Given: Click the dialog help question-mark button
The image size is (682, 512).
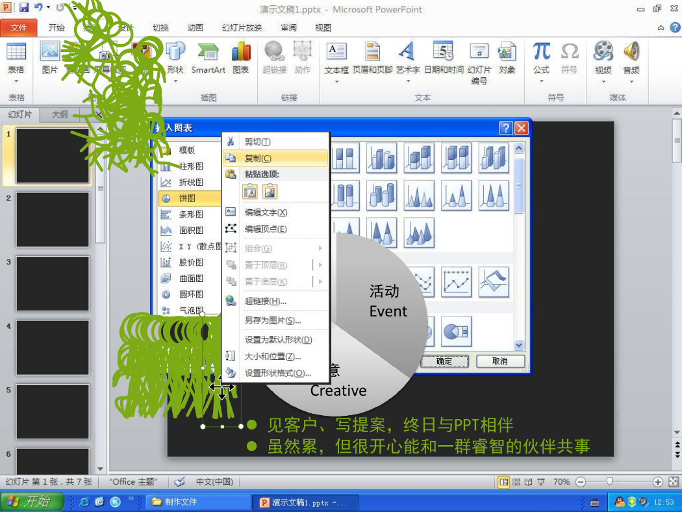Looking at the screenshot, I should click(505, 128).
